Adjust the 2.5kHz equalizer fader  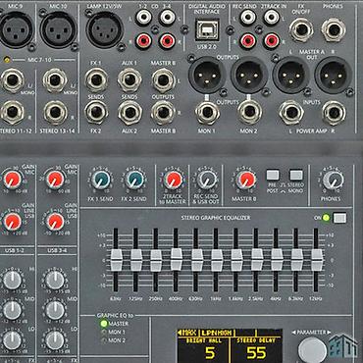[x=257, y=260]
